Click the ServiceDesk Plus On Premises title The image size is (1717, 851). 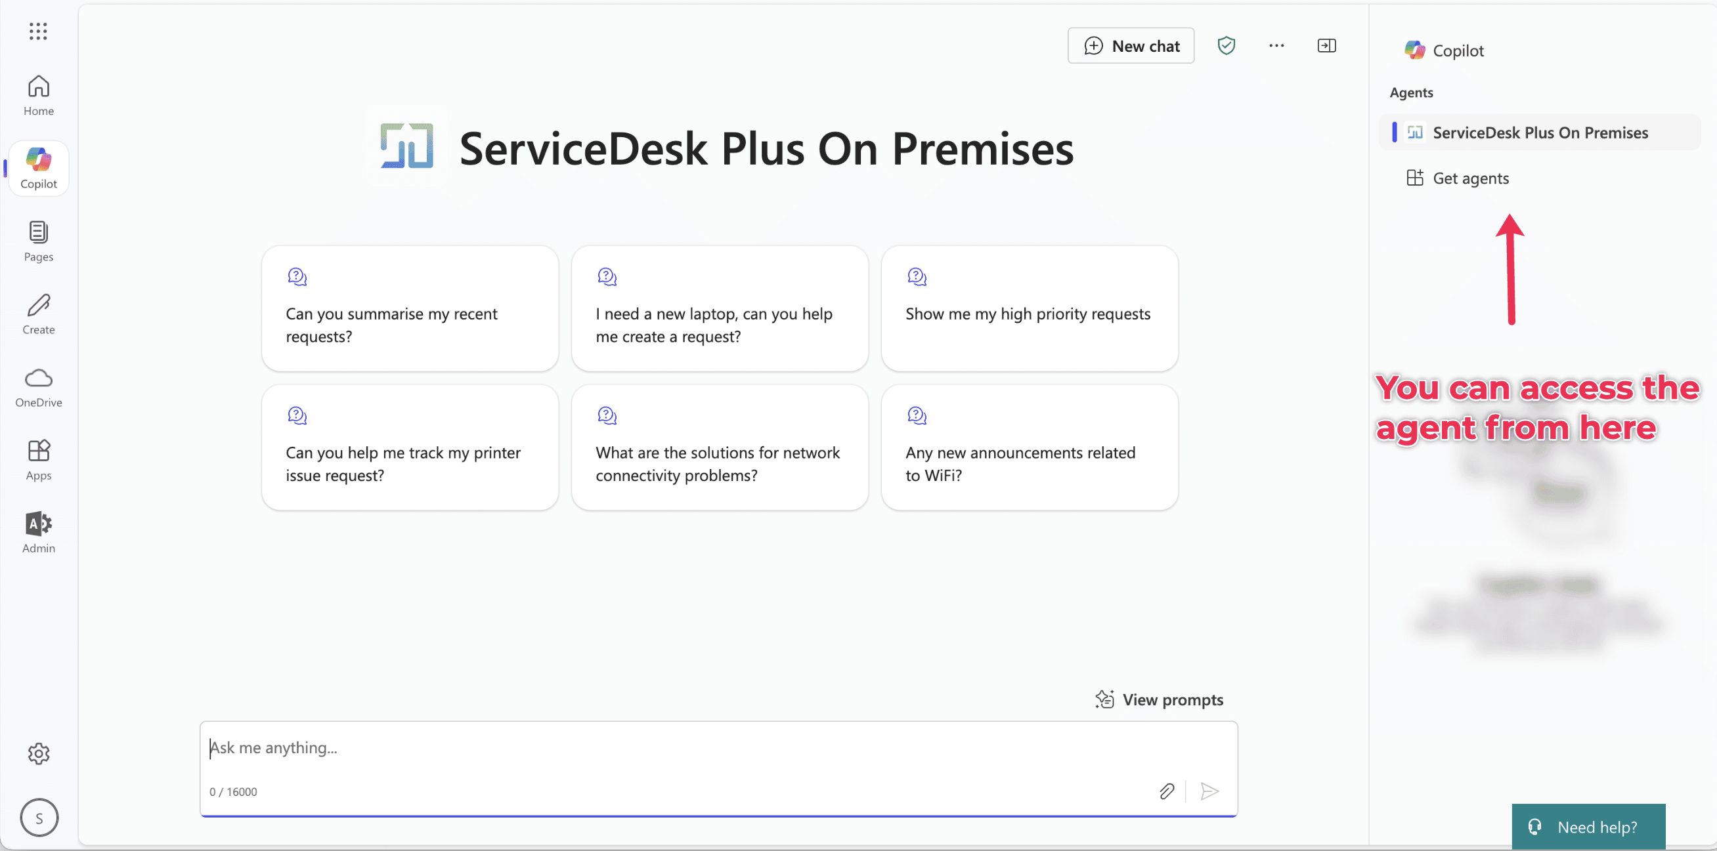[766, 148]
